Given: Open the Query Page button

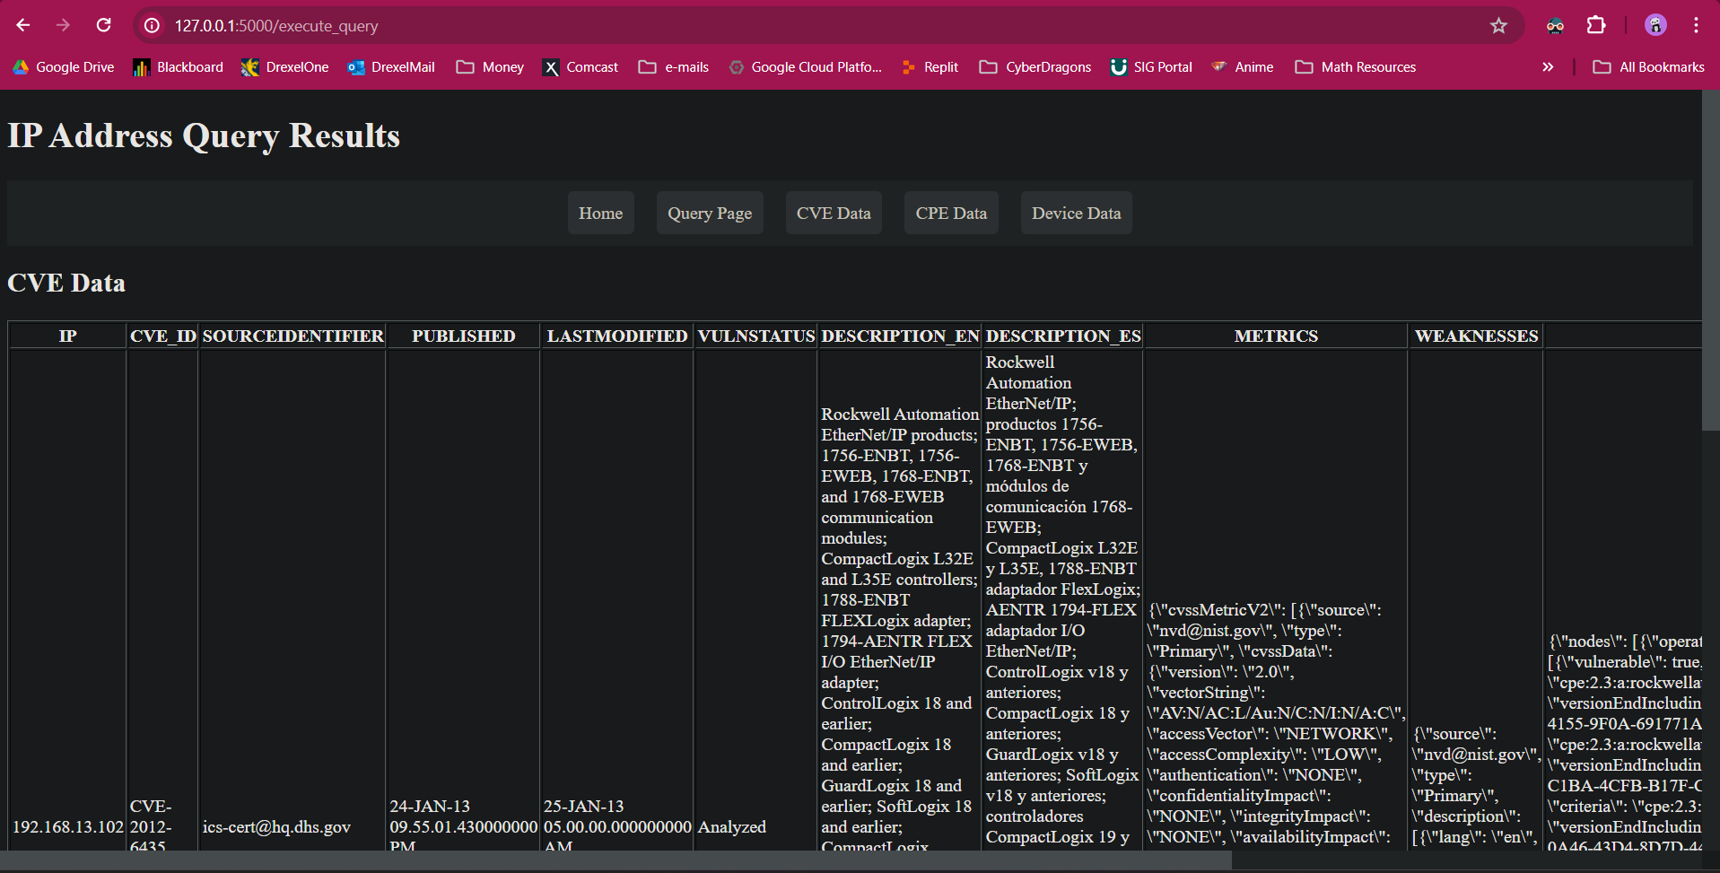Looking at the screenshot, I should (710, 213).
